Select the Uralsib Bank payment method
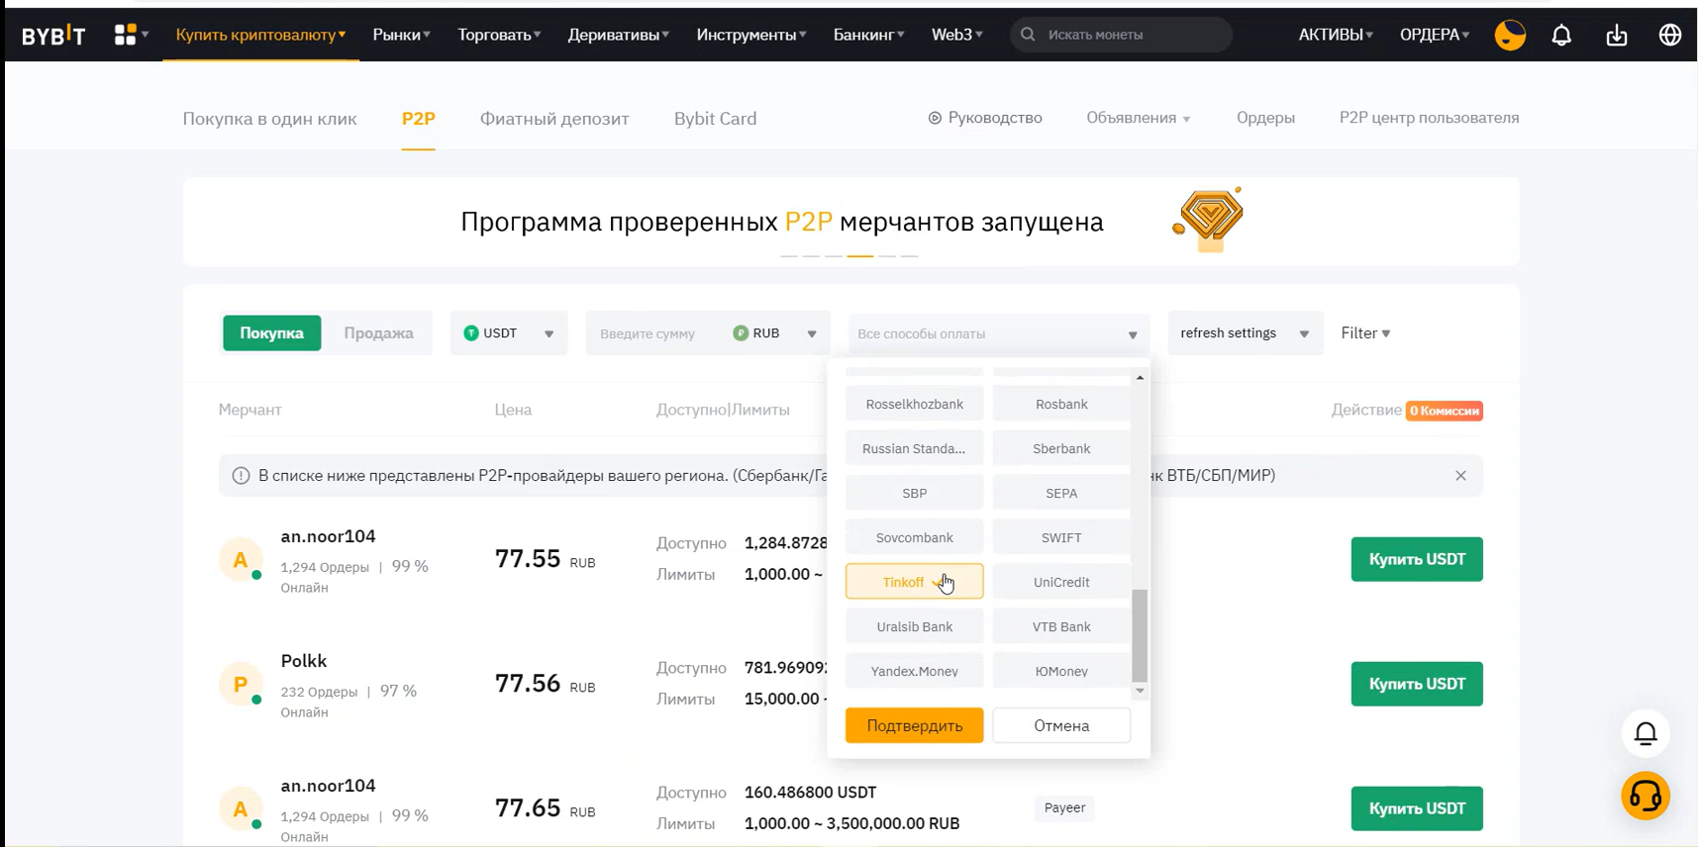 pos(915,626)
